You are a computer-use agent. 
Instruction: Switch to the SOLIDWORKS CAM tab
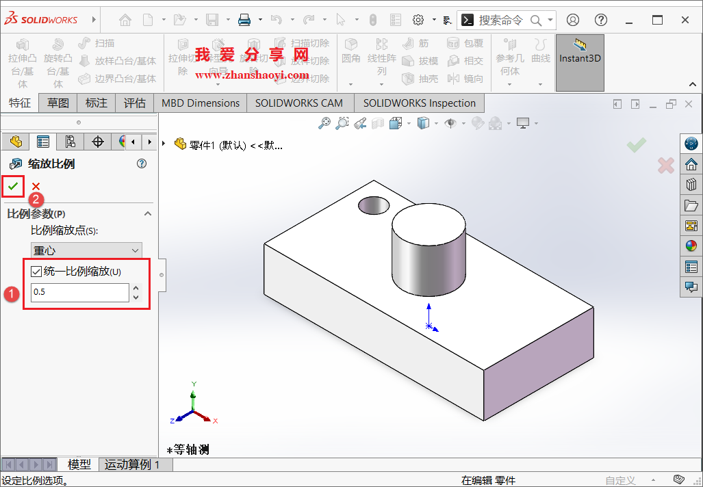(x=299, y=103)
